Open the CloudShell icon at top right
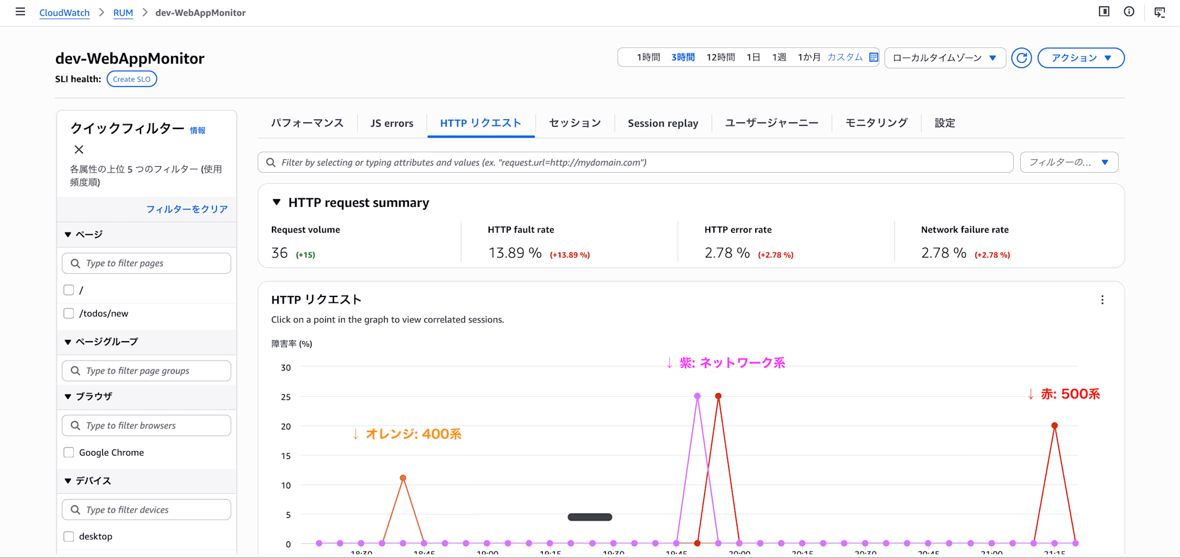 [x=1159, y=12]
